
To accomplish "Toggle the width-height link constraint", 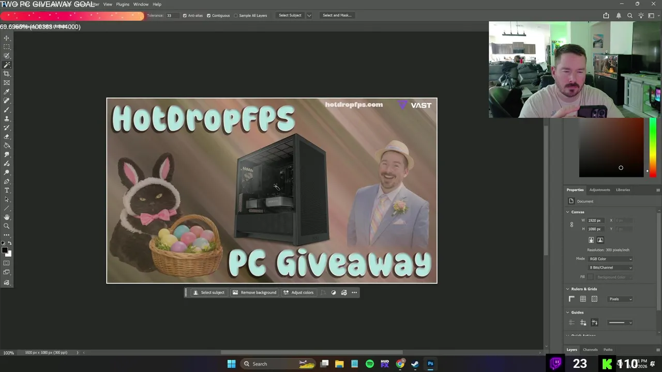I will coord(571,225).
